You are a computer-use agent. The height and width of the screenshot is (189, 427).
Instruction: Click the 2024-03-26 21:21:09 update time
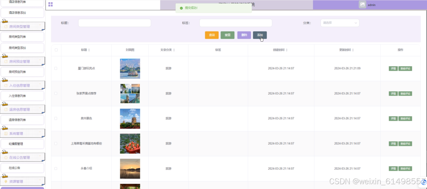point(347,68)
